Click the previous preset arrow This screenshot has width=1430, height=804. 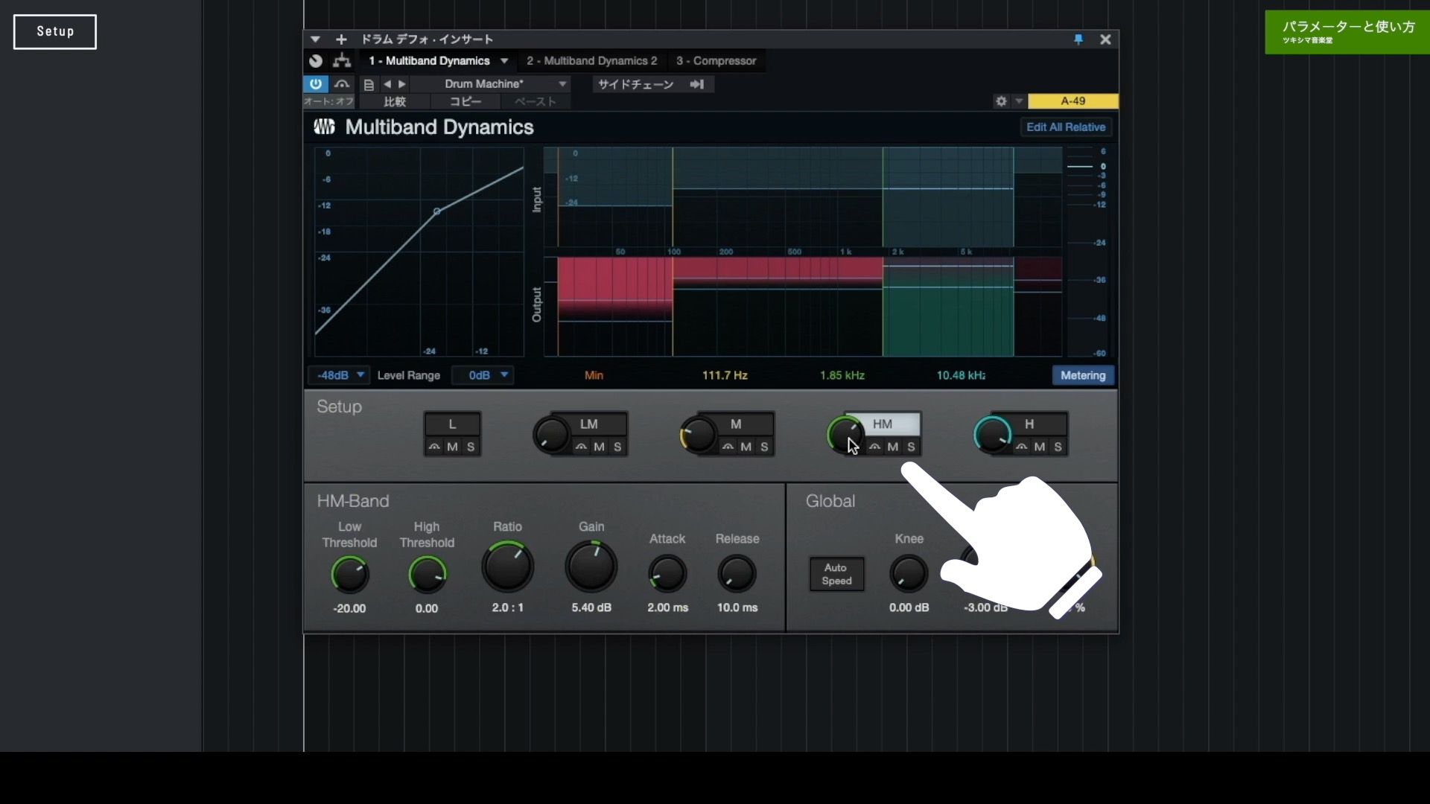coord(388,84)
